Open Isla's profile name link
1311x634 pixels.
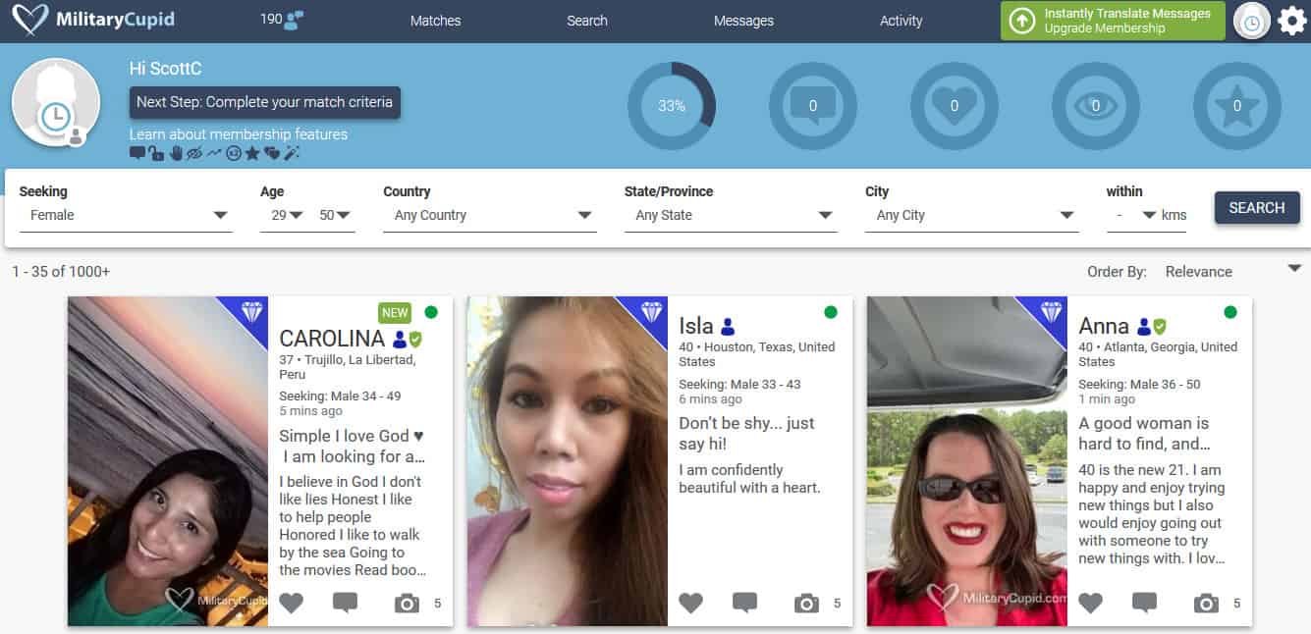coord(696,326)
